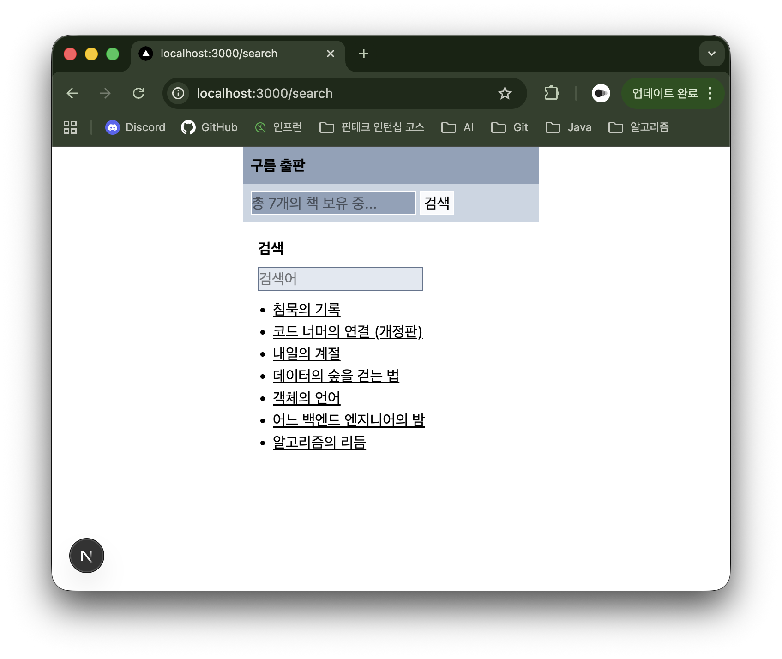
Task: Open the Discord bookmark
Action: (135, 127)
